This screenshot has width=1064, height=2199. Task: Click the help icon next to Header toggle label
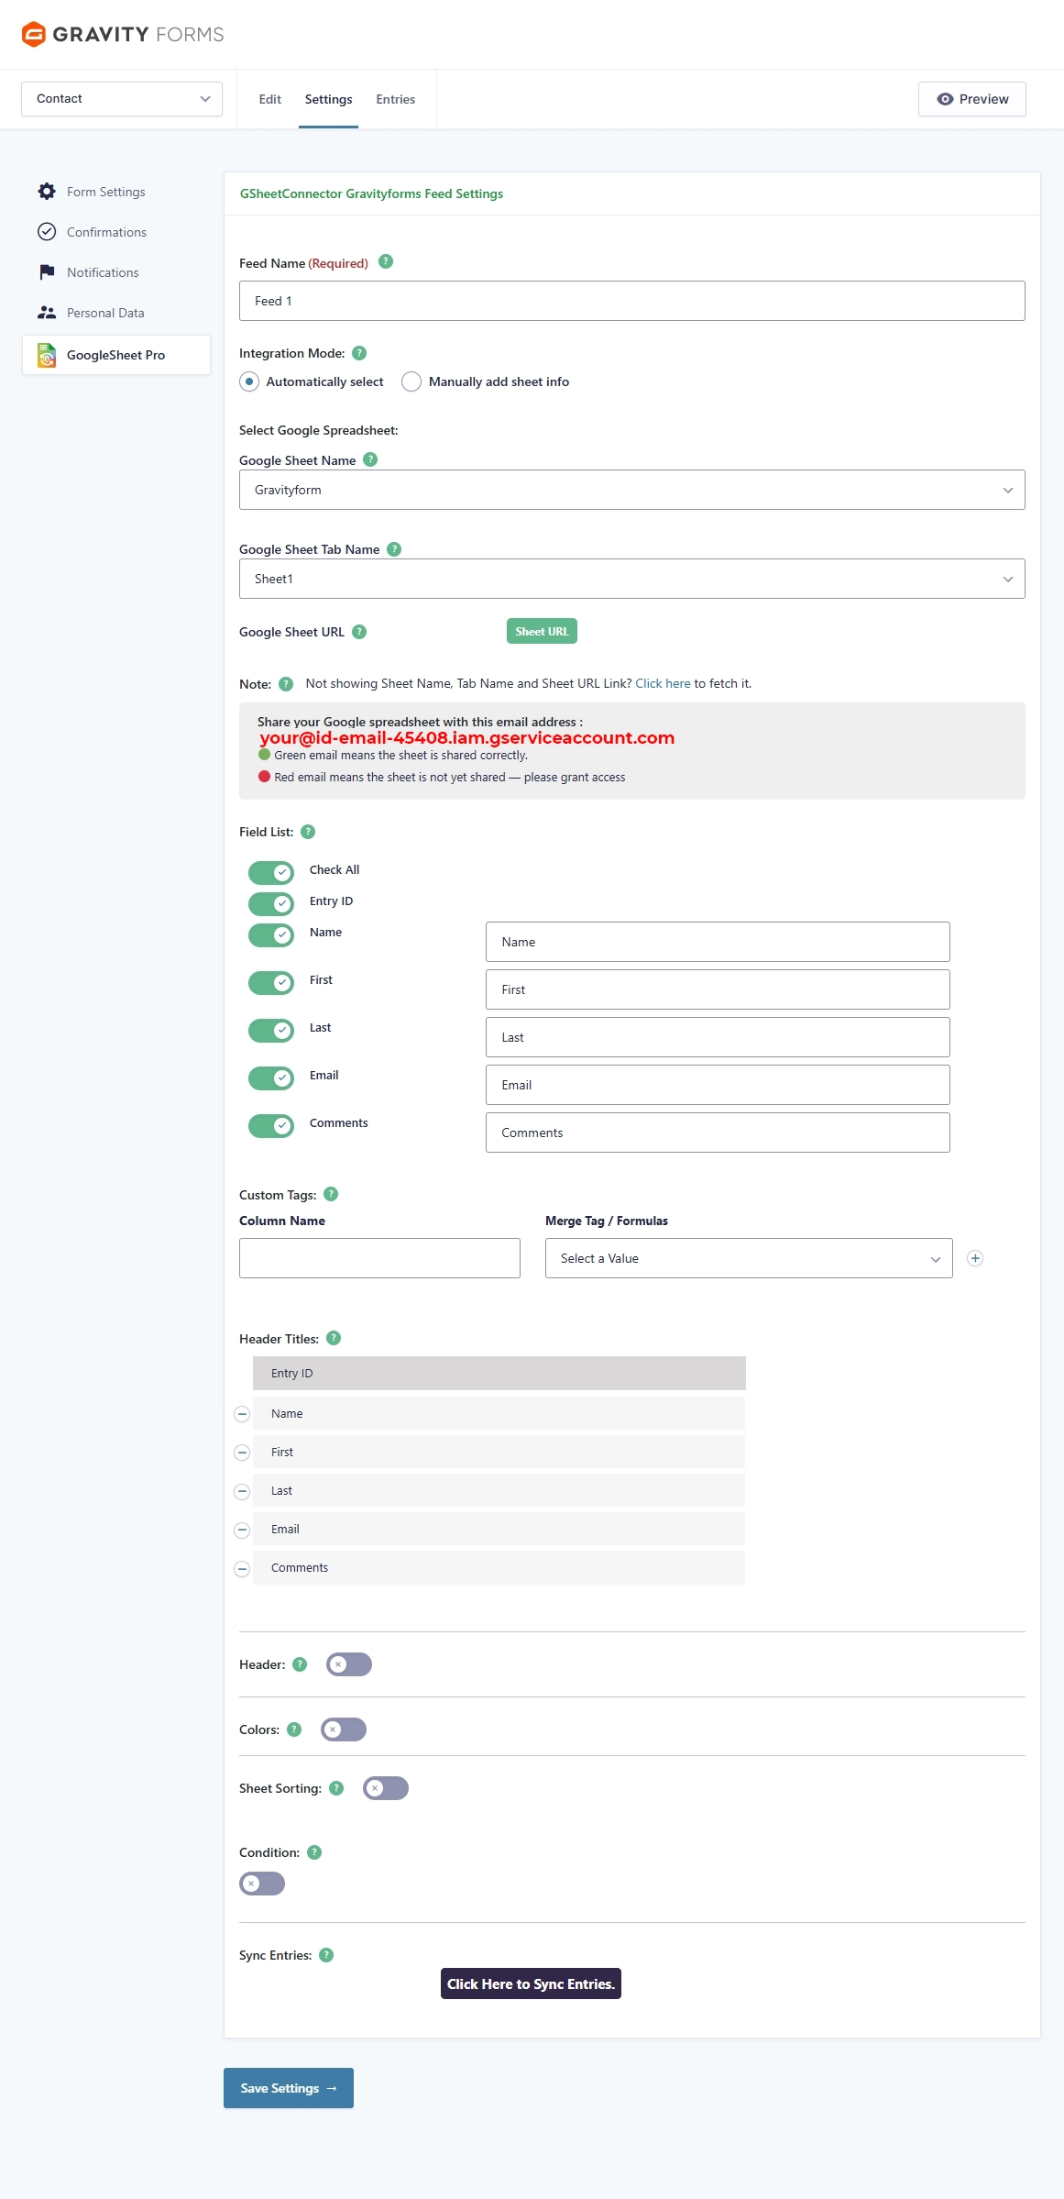[x=300, y=1664]
